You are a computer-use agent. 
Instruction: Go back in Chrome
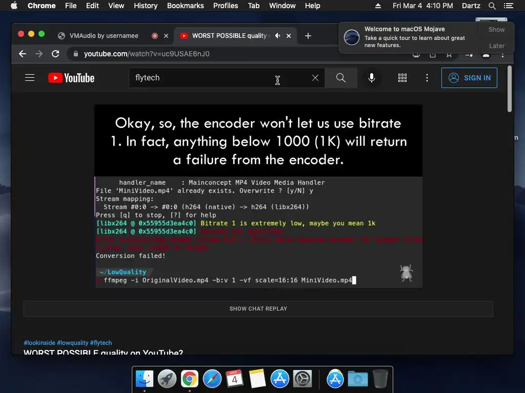(x=23, y=54)
